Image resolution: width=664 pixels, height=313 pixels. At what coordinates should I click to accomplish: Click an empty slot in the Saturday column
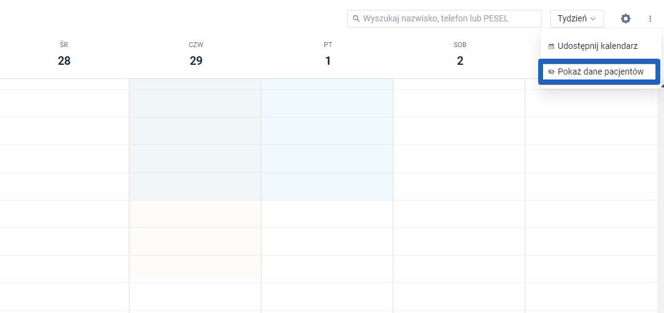[x=459, y=183]
